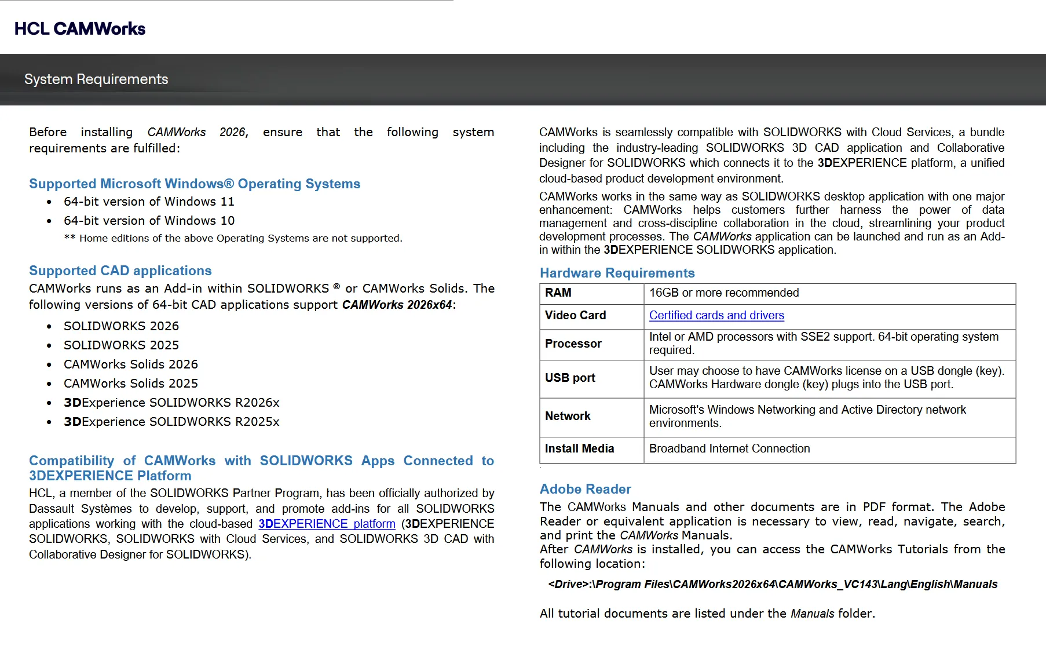This screenshot has height=646, width=1046.
Task: Click the Windows Networking and Active Directory cell
Action: pyautogui.click(x=830, y=417)
